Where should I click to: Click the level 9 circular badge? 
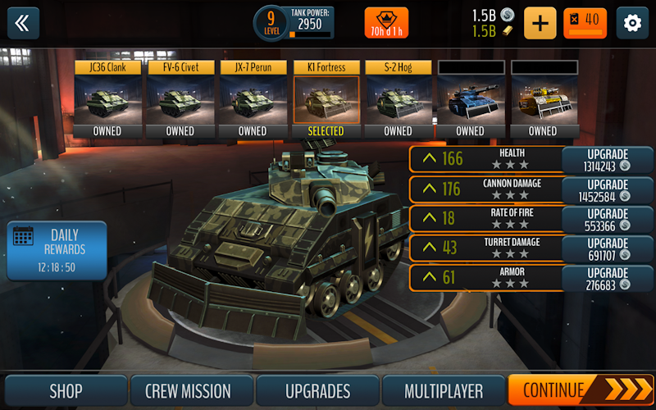[x=271, y=23]
